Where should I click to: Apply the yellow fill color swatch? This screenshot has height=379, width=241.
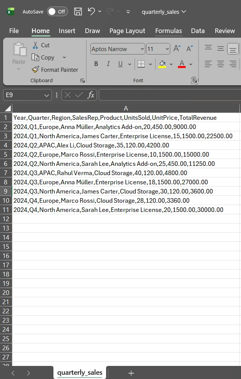pyautogui.click(x=163, y=64)
